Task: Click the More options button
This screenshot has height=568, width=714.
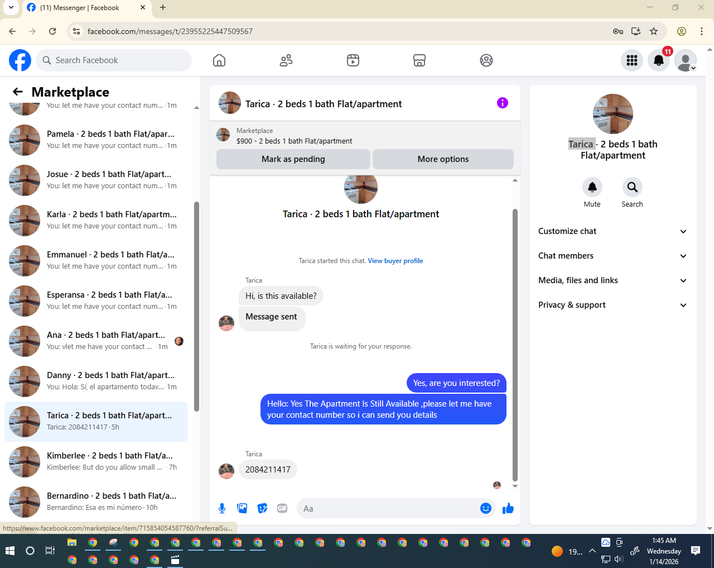Action: coord(443,159)
